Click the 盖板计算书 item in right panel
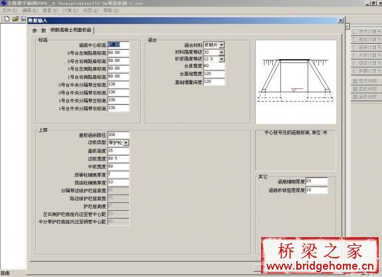This screenshot has height=277, width=382. tap(367, 39)
